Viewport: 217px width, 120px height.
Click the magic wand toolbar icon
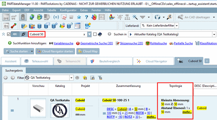click(135, 17)
